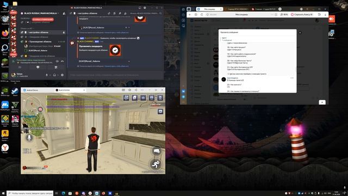Viewport: 348px width, 196px height.
Task: Click pink round button near game minimap
Action: point(40,109)
